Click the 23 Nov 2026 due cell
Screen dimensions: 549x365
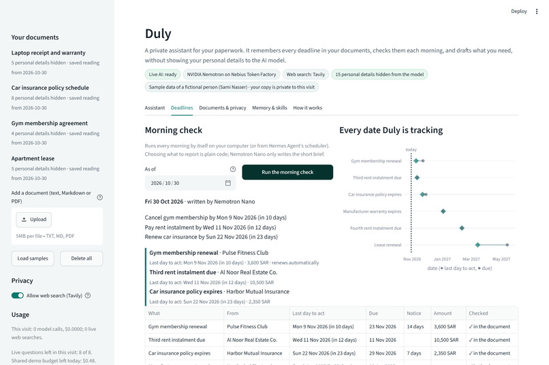tap(385, 326)
